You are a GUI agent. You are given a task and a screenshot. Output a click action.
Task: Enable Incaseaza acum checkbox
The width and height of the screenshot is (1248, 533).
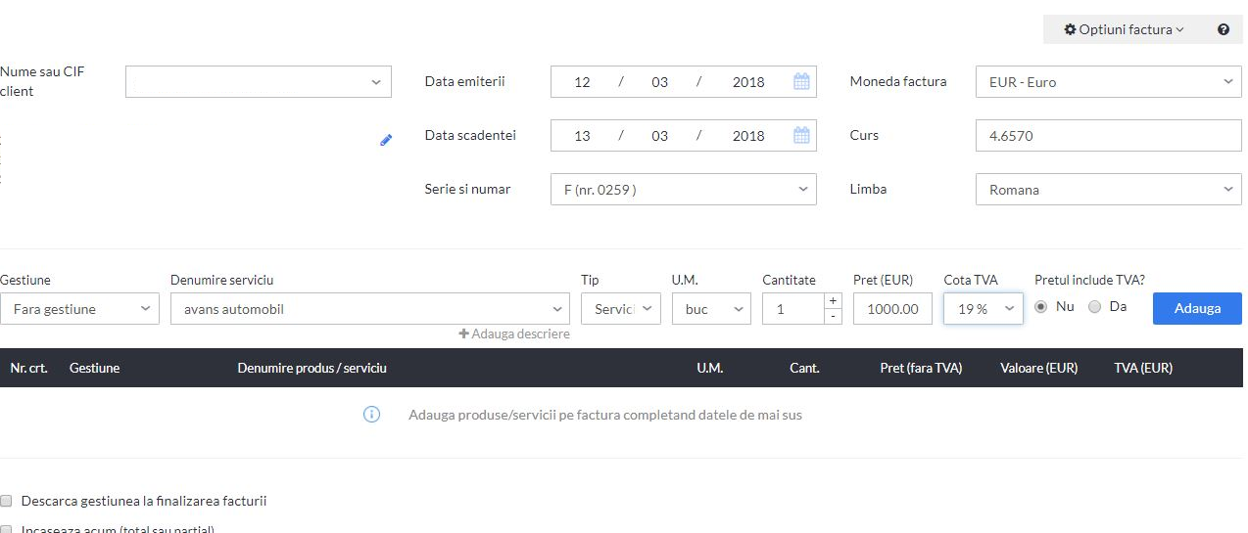(6, 530)
